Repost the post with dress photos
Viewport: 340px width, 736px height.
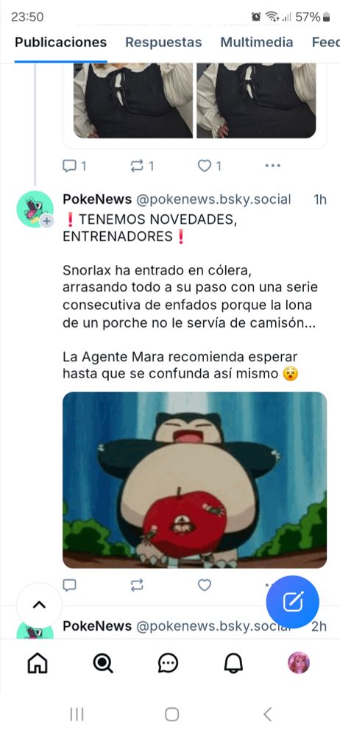click(x=142, y=166)
